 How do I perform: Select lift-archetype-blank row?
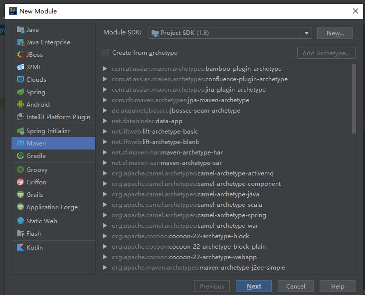[226, 142]
